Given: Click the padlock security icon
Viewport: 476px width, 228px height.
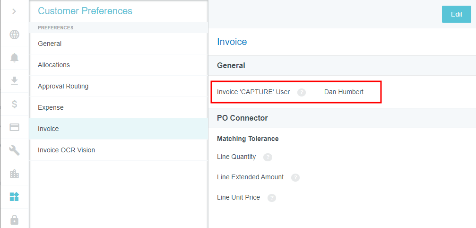Looking at the screenshot, I should coord(14,219).
